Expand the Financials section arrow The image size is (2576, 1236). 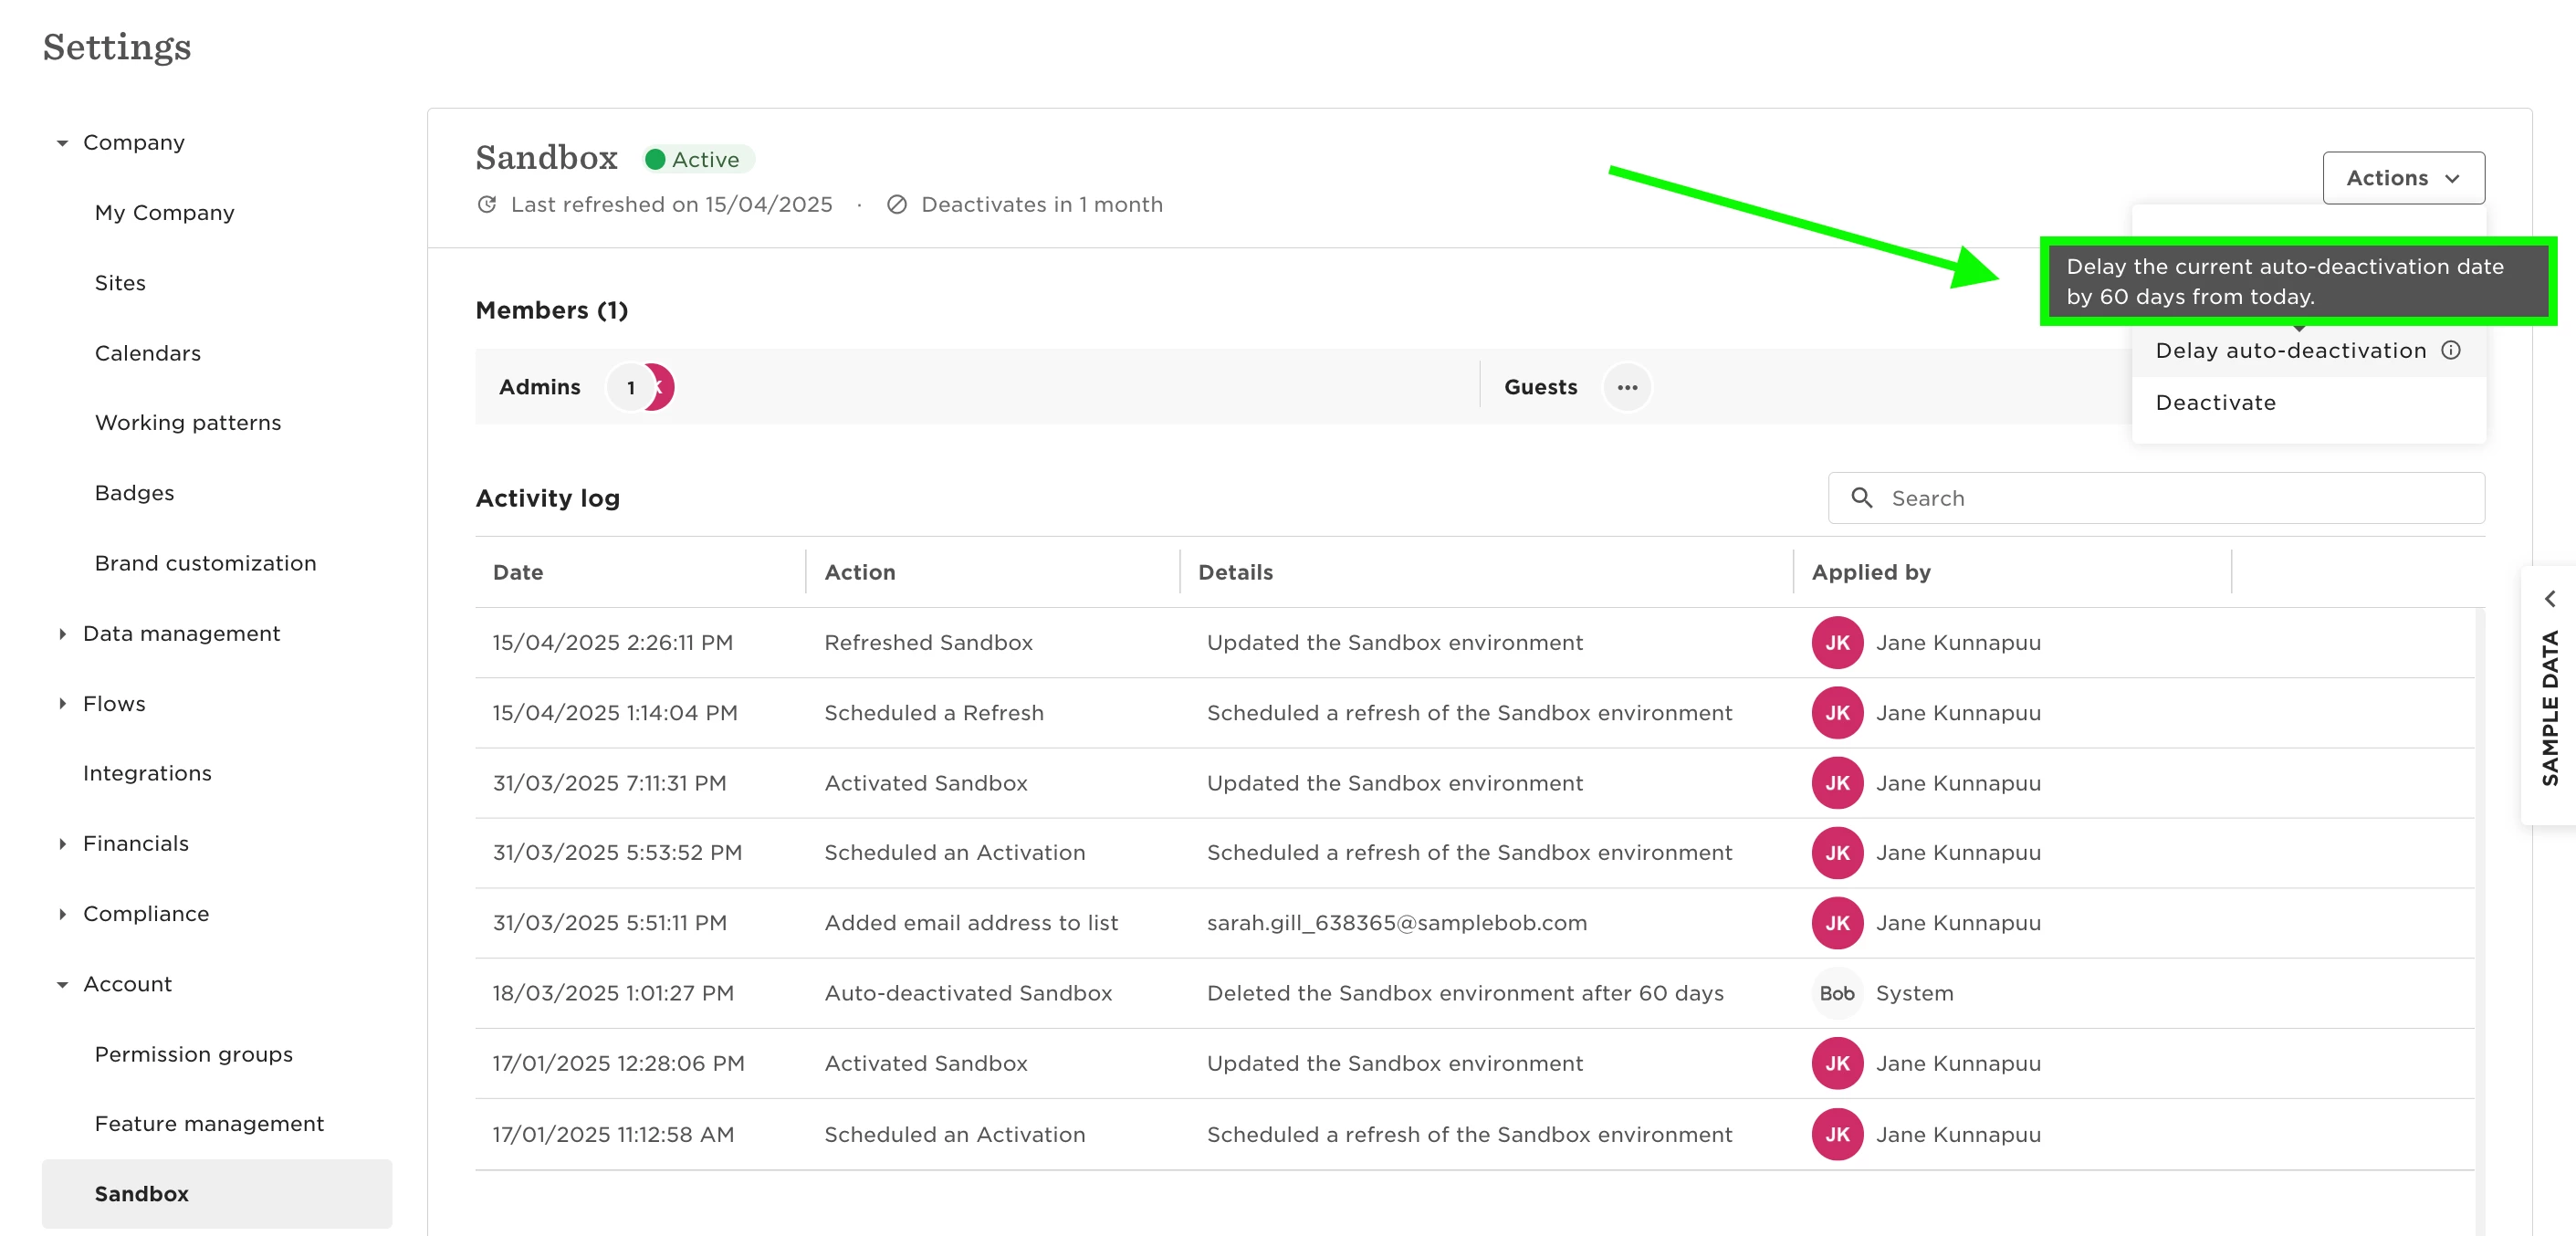(62, 844)
